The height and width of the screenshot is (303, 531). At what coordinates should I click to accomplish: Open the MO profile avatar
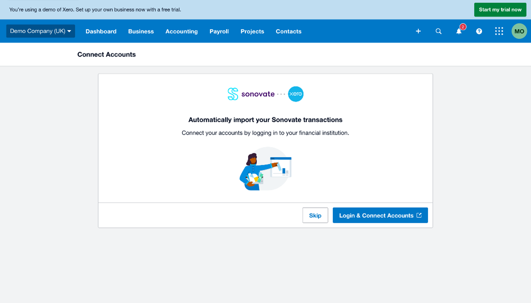519,31
